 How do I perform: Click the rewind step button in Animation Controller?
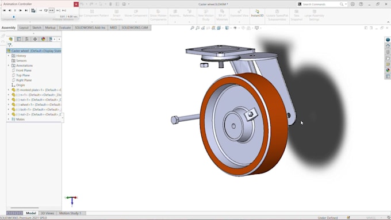click(x=10, y=10)
